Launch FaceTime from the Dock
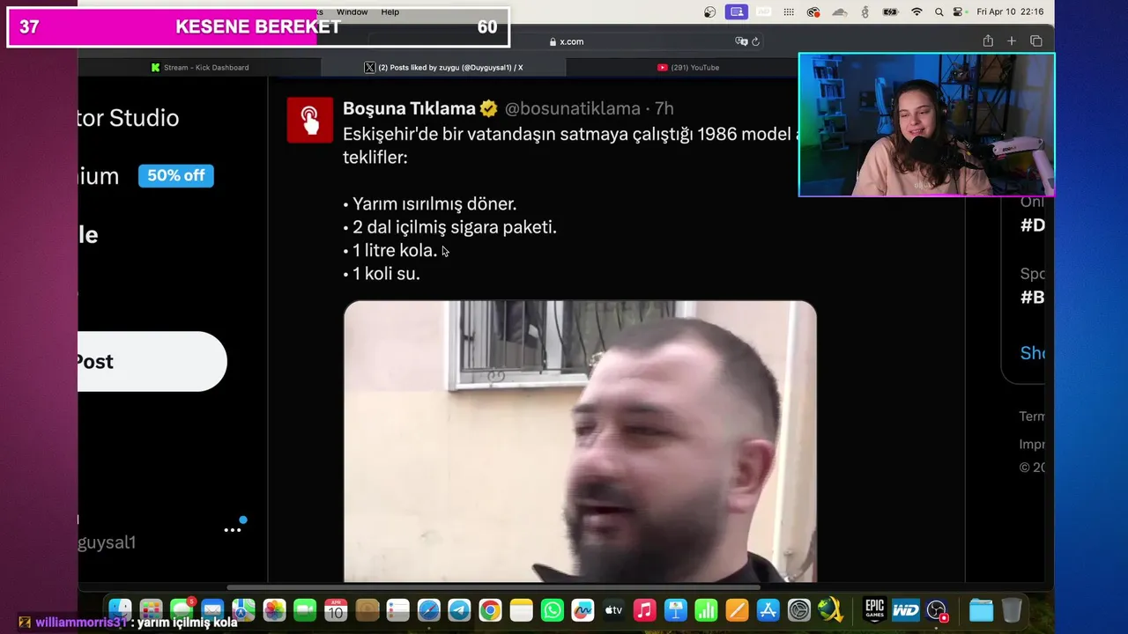Viewport: 1128px width, 634px height. coord(305,610)
